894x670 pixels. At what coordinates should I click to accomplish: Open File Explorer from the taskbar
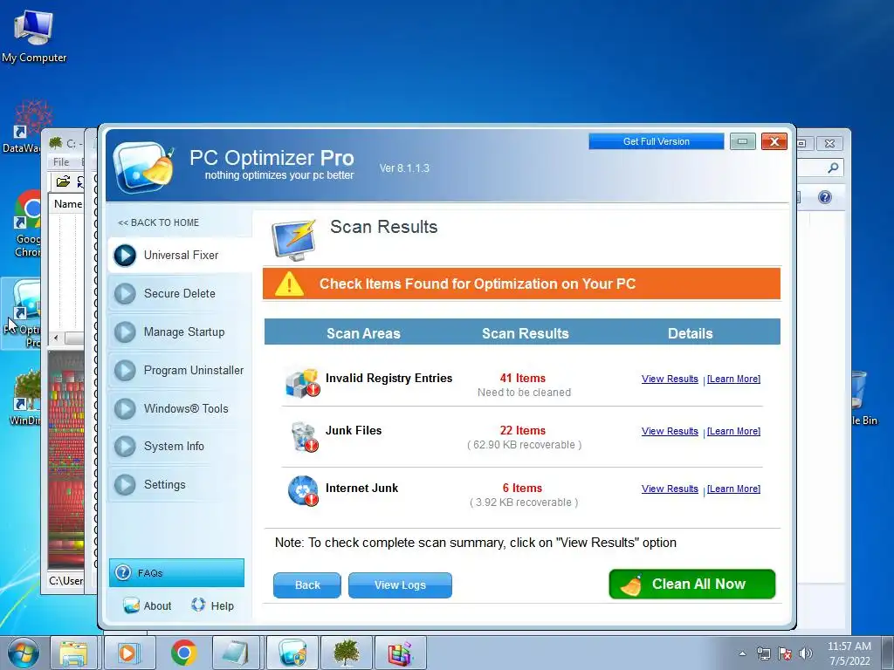click(x=73, y=653)
